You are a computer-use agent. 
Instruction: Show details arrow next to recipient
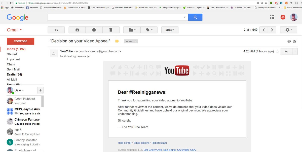click(89, 57)
